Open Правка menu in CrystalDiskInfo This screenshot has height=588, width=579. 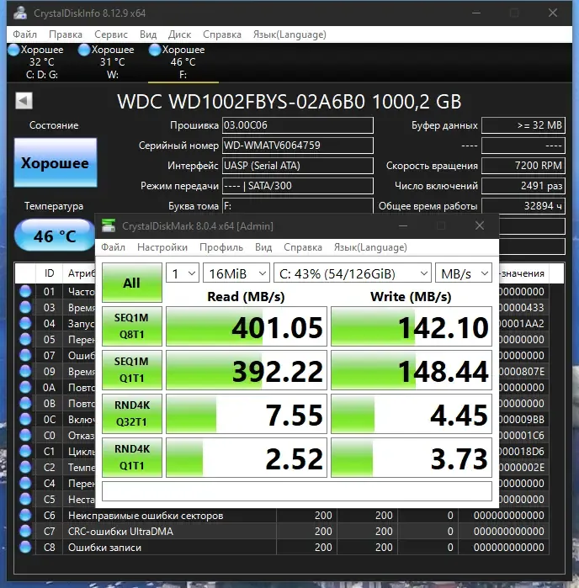(66, 34)
